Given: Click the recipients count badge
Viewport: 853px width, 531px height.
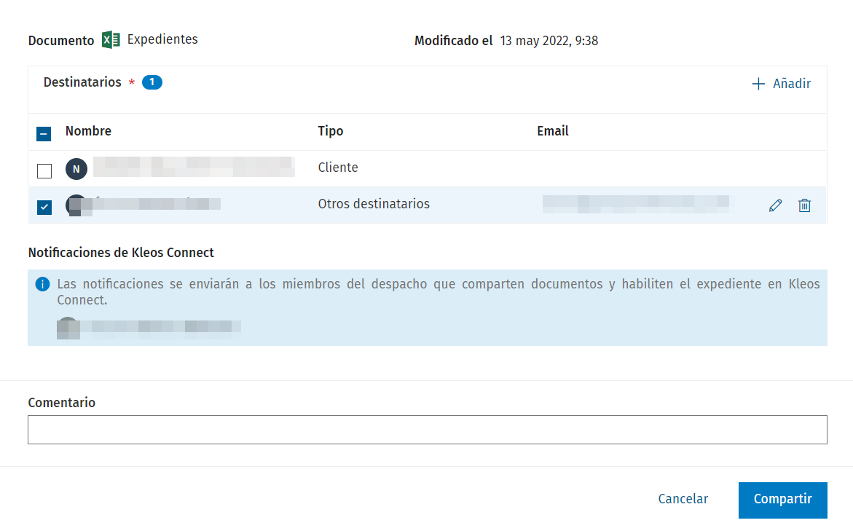Looking at the screenshot, I should pos(152,82).
